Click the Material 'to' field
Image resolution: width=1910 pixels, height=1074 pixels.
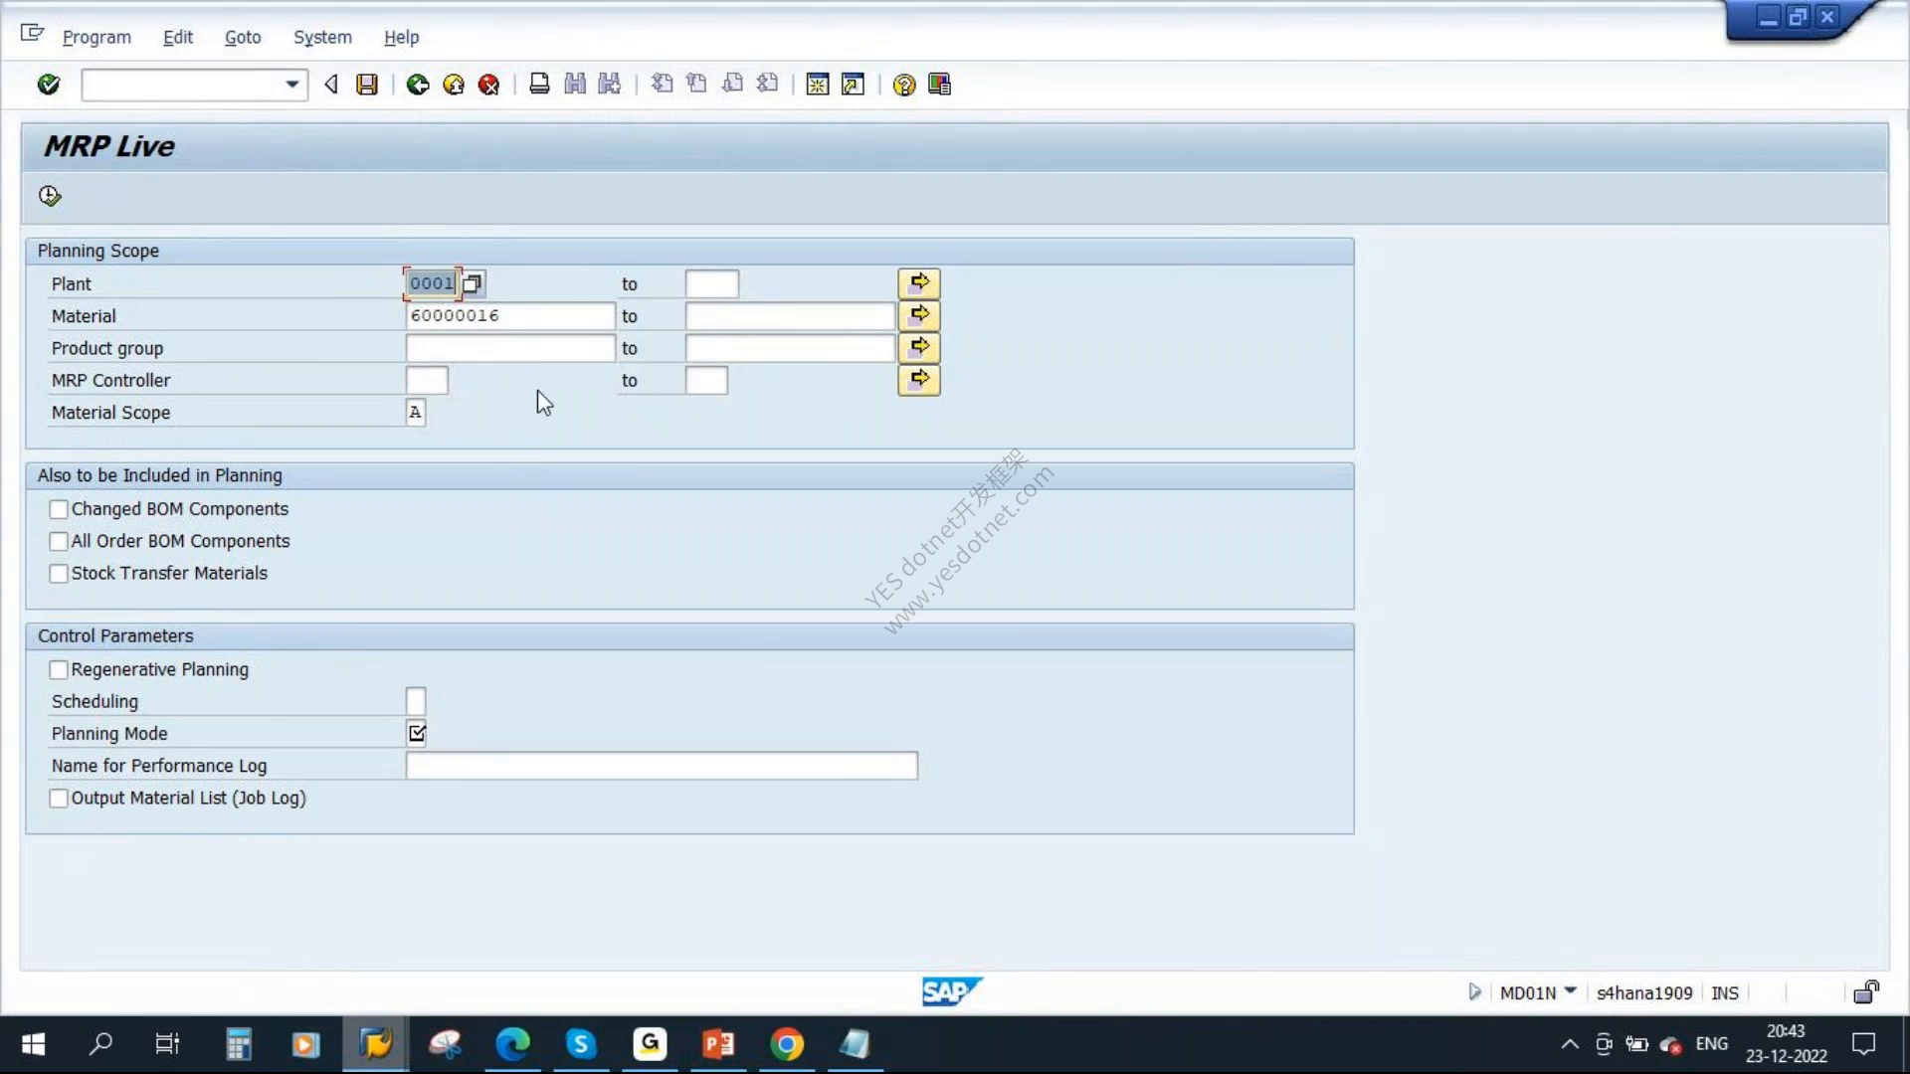pyautogui.click(x=791, y=316)
